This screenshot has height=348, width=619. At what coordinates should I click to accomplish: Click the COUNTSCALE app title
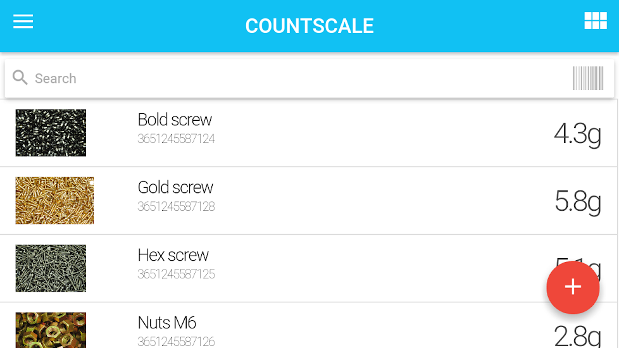point(309,26)
